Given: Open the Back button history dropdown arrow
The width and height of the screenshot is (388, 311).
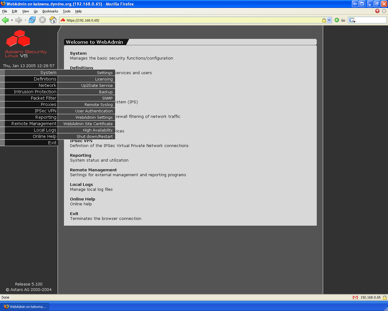Looking at the screenshot, I should point(12,20).
